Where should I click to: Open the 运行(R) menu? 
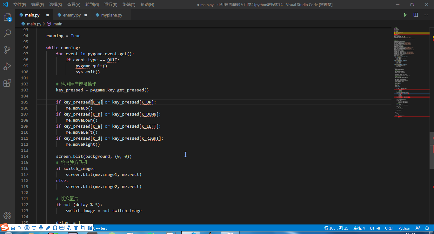110,4
